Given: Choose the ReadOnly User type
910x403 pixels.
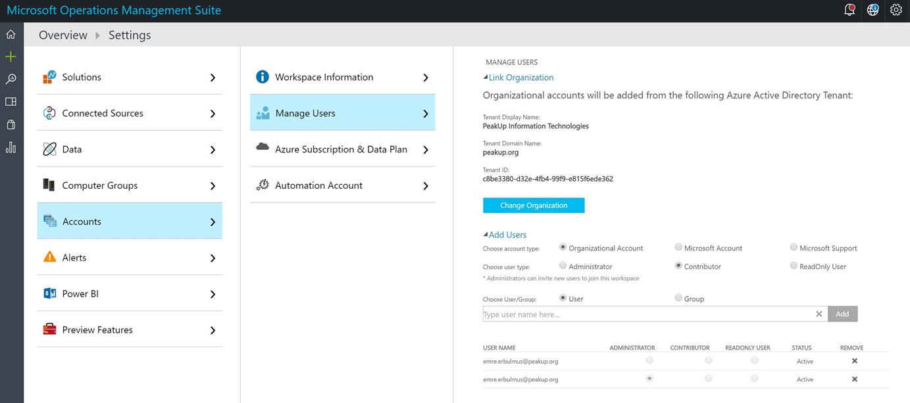Looking at the screenshot, I should coord(794,266).
